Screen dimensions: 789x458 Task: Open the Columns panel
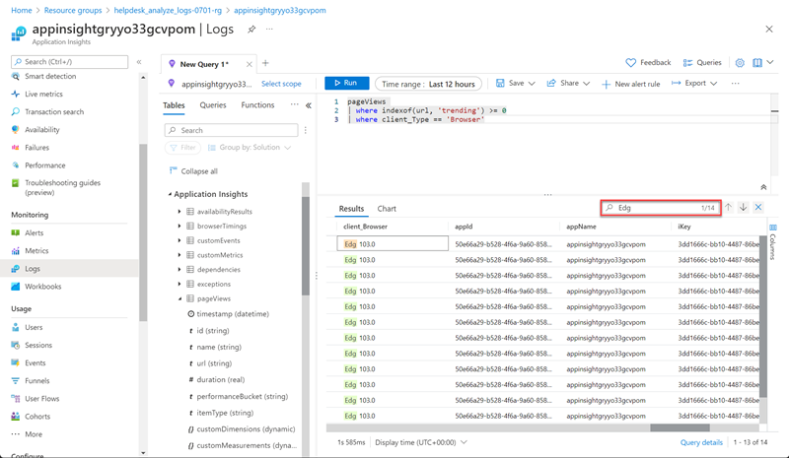[x=773, y=242]
